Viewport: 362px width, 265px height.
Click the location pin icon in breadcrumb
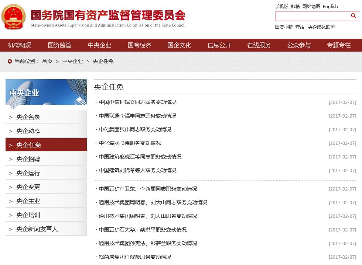(10, 62)
